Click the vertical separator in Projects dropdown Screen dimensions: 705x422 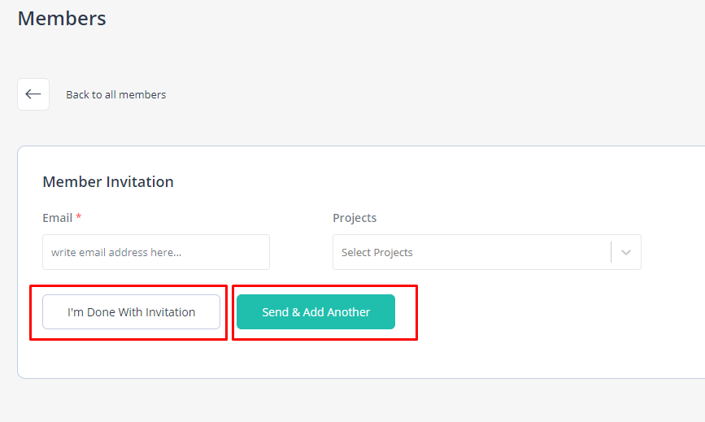click(611, 252)
